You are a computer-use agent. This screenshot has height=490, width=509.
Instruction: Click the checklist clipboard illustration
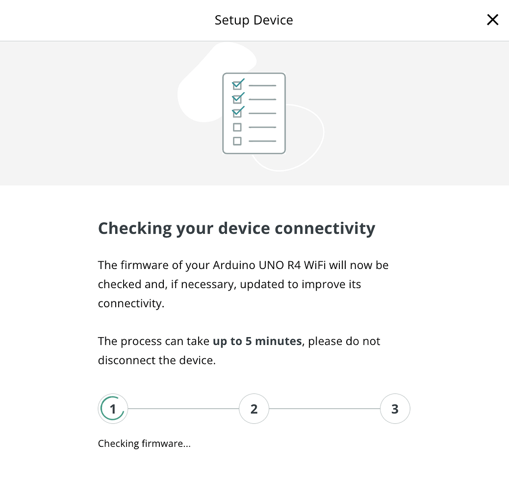tap(254, 113)
